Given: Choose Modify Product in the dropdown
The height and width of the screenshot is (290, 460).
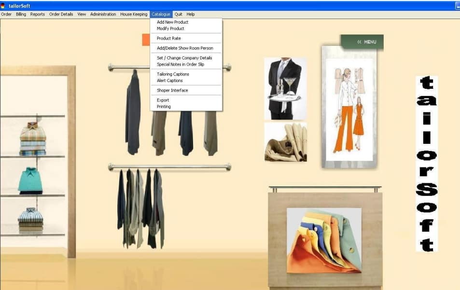Looking at the screenshot, I should 170,28.
